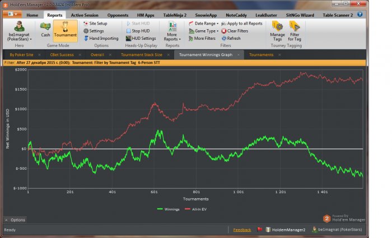Click the red flag status icon
Image resolution: width=392 pixels, height=238 pixels.
coord(260,230)
